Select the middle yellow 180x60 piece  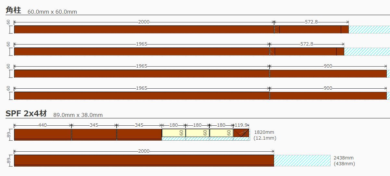tap(197, 133)
